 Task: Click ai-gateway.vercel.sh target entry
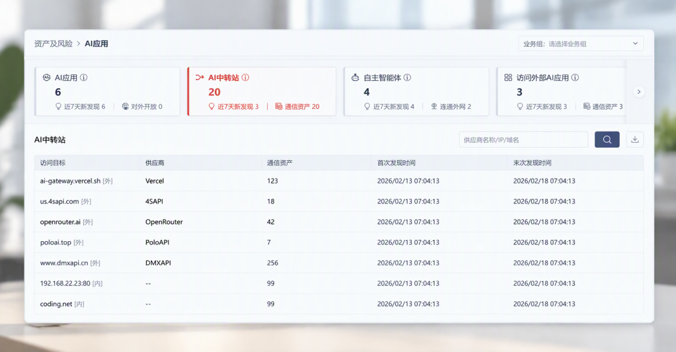(x=70, y=181)
